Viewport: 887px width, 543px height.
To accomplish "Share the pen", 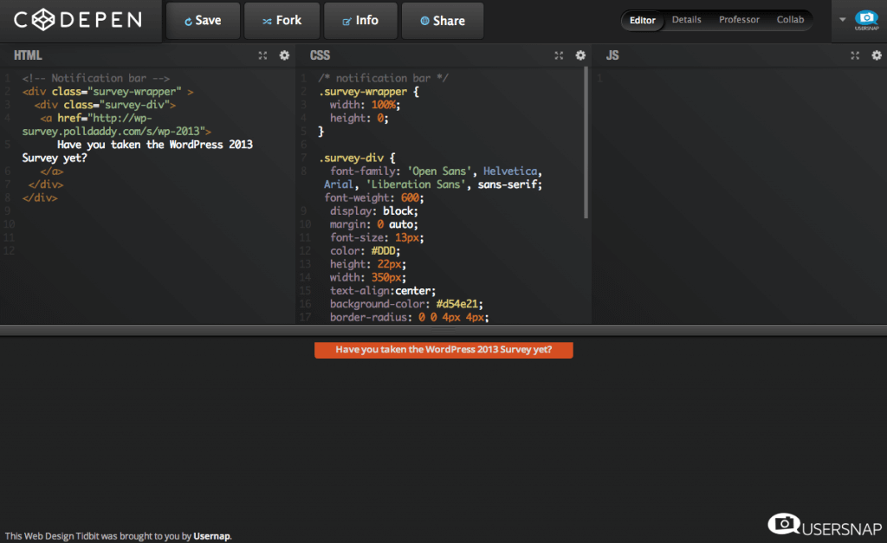I will (x=443, y=21).
